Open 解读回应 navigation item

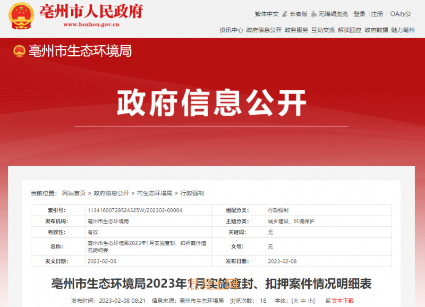click(x=350, y=30)
